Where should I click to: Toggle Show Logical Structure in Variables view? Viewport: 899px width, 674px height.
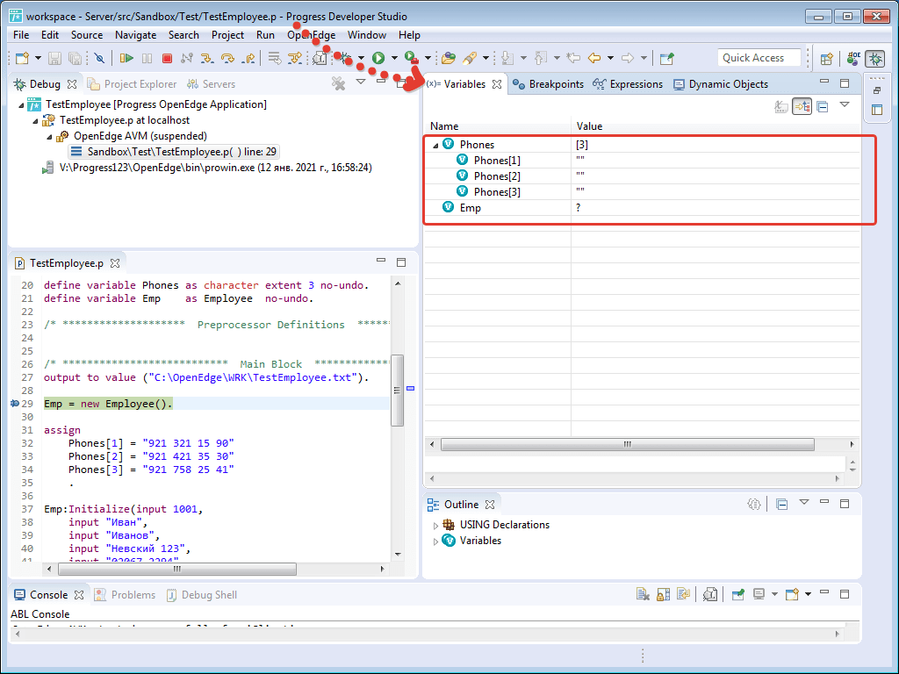click(x=802, y=106)
